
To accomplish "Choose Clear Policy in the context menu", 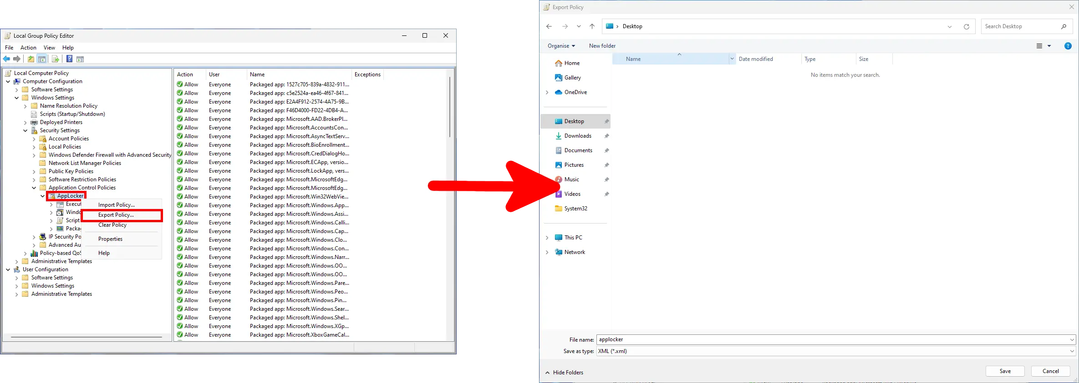I will (112, 225).
